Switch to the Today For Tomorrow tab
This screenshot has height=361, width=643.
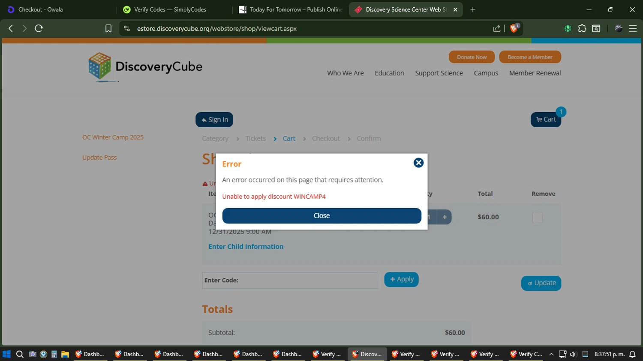[x=291, y=9]
